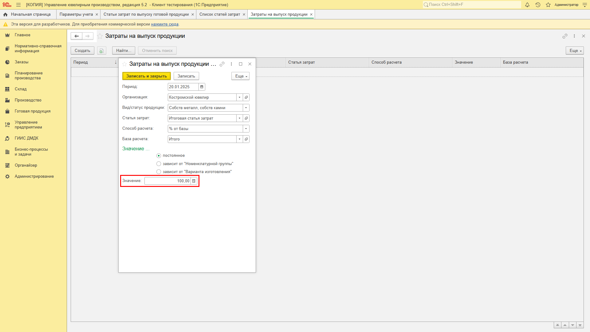The width and height of the screenshot is (590, 332).
Task: Go forward with right arrow button
Action: click(88, 36)
